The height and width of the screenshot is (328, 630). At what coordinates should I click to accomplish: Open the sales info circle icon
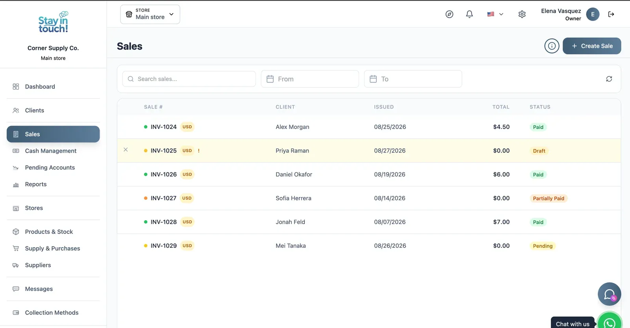(x=552, y=46)
